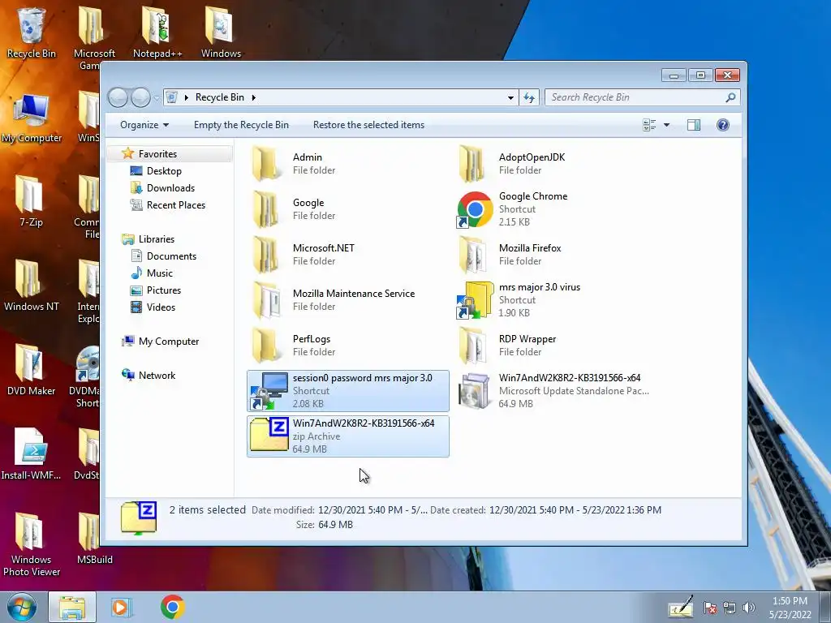Click the Google file folder item
The width and height of the screenshot is (831, 623).
click(x=347, y=209)
